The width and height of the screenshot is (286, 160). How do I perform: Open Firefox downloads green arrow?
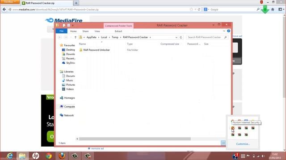point(265,9)
